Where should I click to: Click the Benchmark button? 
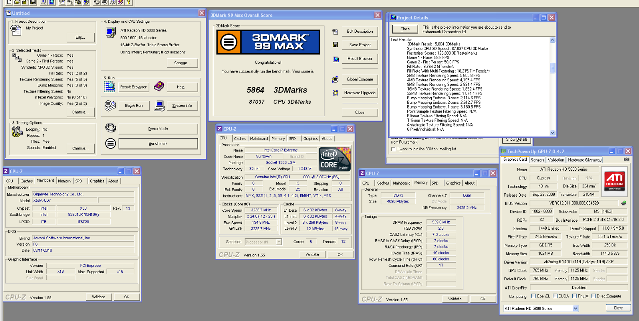coord(158,144)
